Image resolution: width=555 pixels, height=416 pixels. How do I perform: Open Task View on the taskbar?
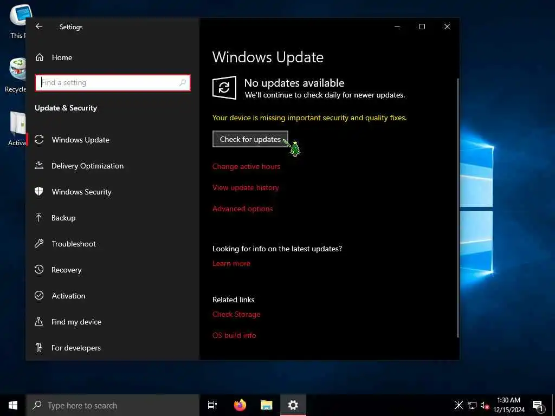coord(212,405)
